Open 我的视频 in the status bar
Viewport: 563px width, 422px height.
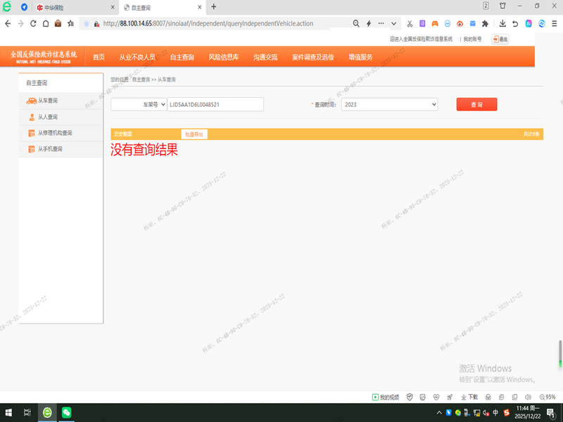(386, 397)
